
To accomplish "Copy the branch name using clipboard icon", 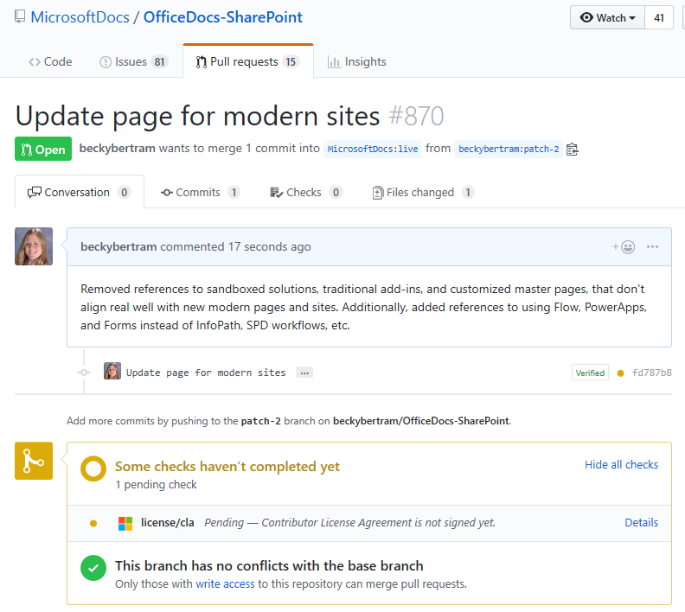I will coord(572,149).
